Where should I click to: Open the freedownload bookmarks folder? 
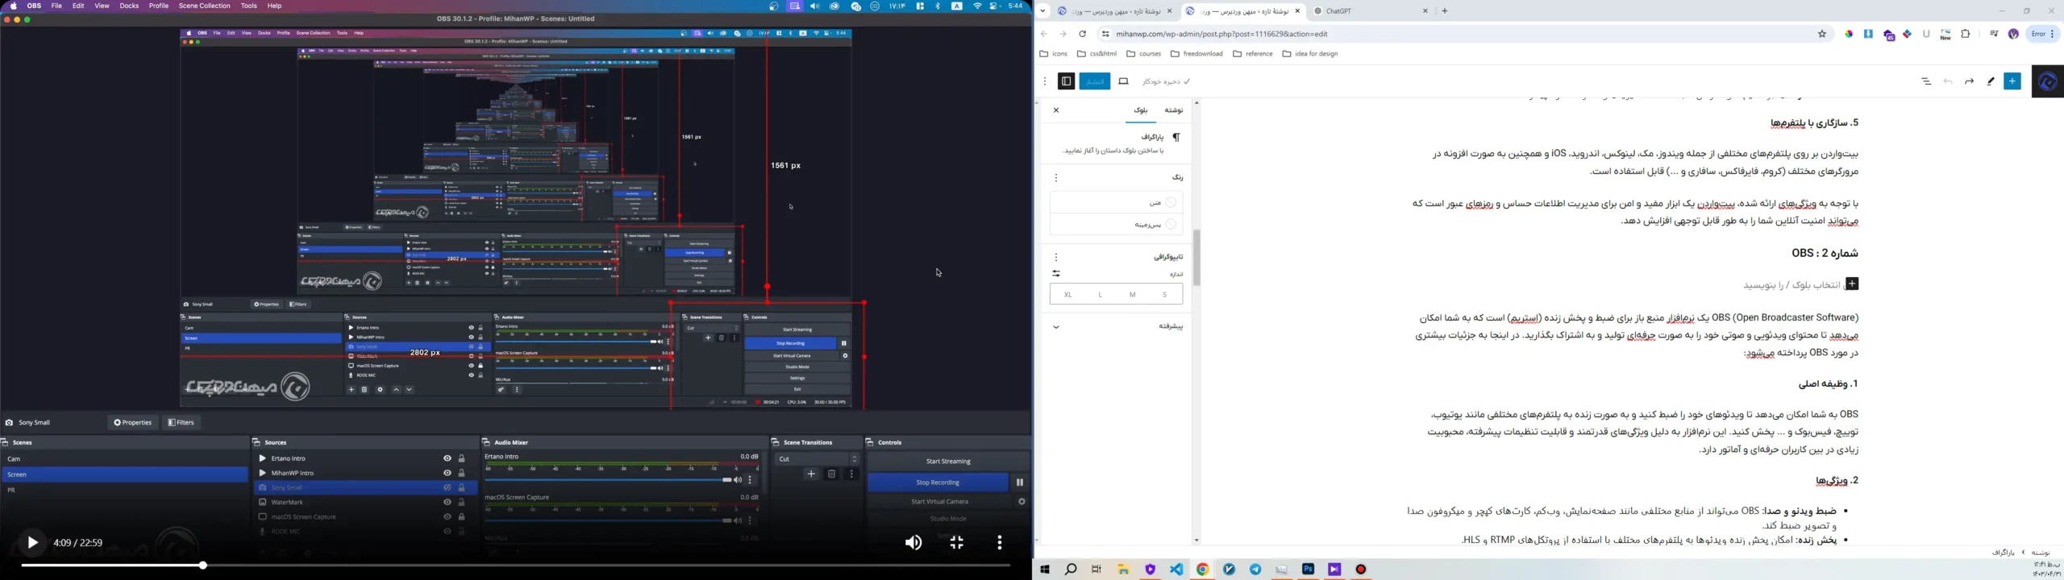pos(1197,54)
